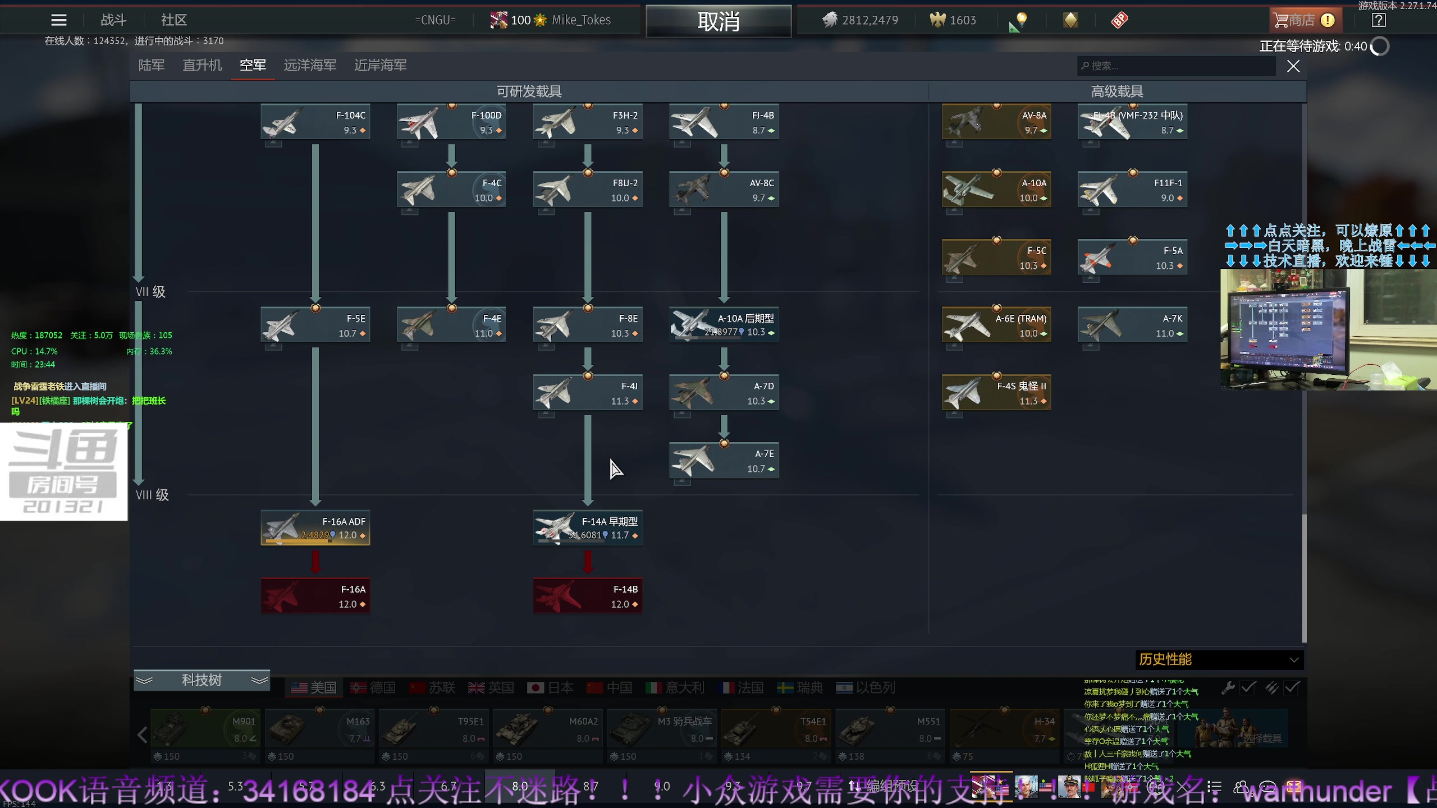Select the 德国 nation tab
1437x808 pixels.
coord(373,688)
